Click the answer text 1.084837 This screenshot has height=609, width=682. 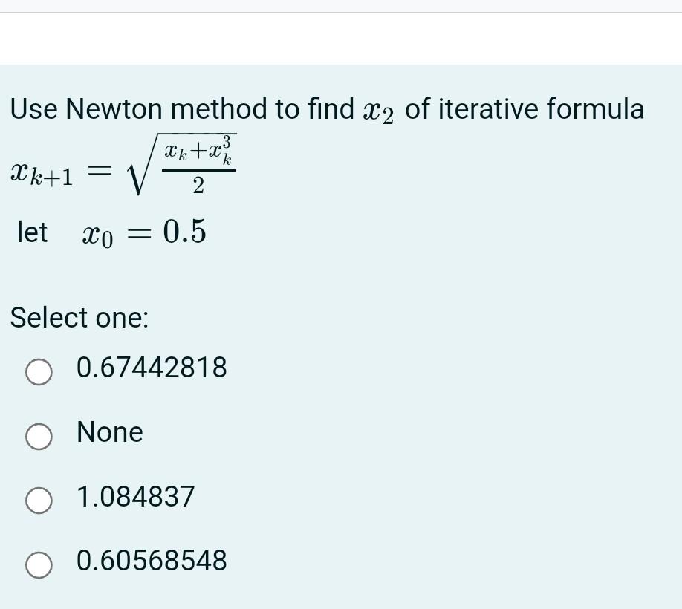click(x=134, y=497)
